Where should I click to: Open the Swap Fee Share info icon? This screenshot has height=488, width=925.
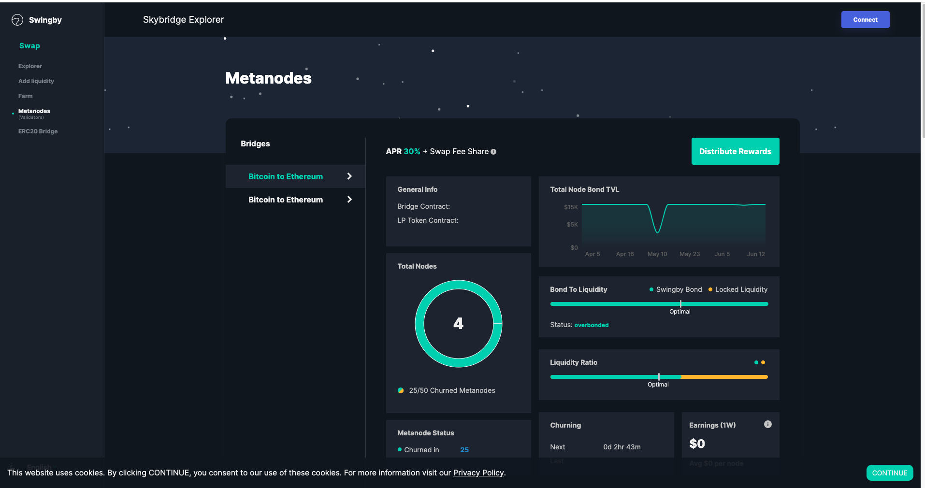point(493,152)
